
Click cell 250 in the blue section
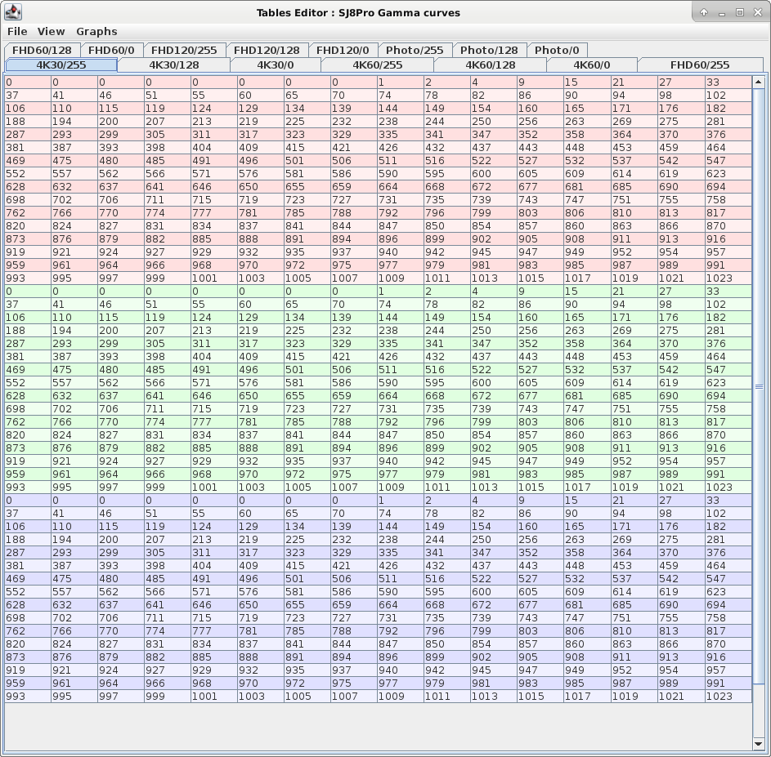(494, 540)
